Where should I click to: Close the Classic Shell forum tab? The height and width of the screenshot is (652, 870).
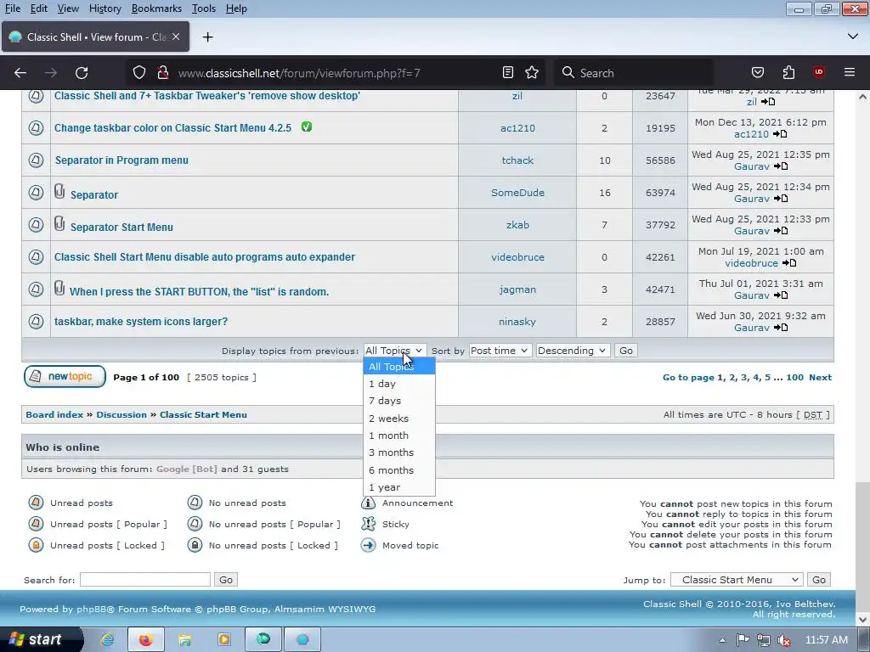(176, 37)
